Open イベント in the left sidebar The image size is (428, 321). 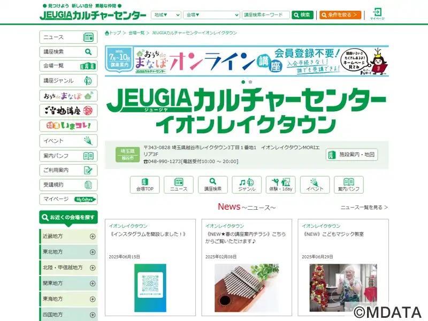(x=68, y=141)
